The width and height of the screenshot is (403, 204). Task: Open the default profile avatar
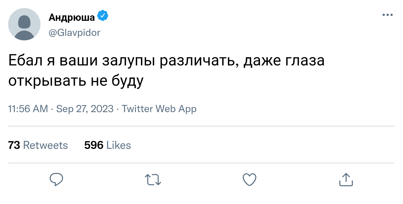[24, 24]
